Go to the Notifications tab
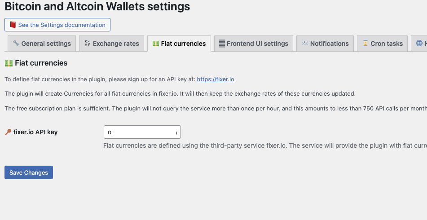This screenshot has height=220, width=427. click(325, 44)
